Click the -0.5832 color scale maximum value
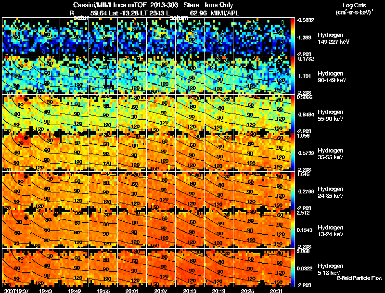Image resolution: width=385 pixels, height=293 pixels. [x=305, y=20]
